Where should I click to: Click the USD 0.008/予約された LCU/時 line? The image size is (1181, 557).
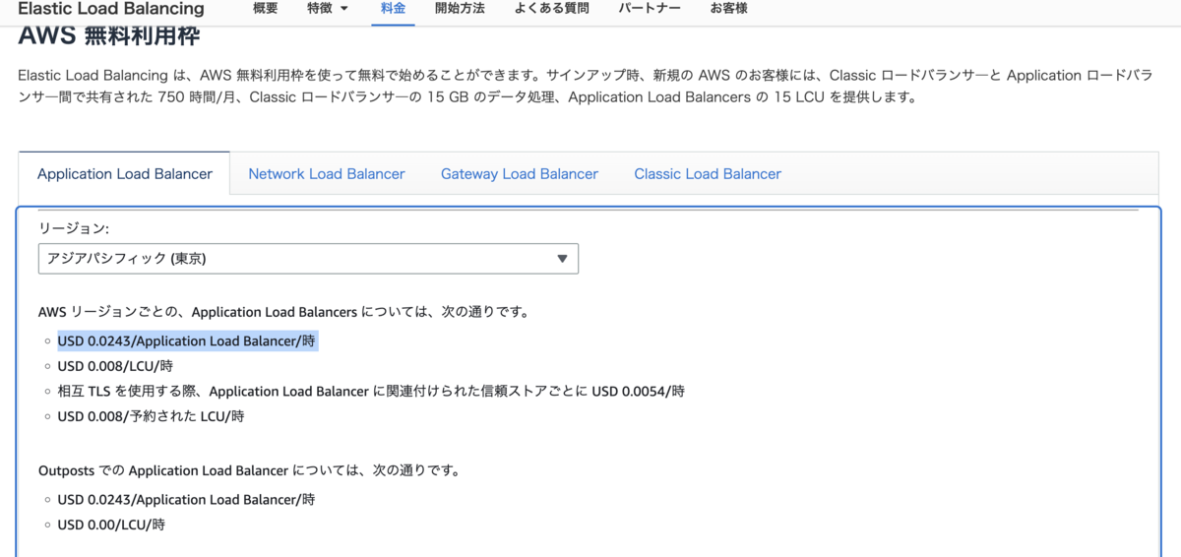(151, 416)
